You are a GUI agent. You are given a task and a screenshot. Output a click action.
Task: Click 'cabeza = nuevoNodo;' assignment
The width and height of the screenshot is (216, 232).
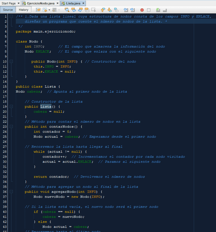63,217
